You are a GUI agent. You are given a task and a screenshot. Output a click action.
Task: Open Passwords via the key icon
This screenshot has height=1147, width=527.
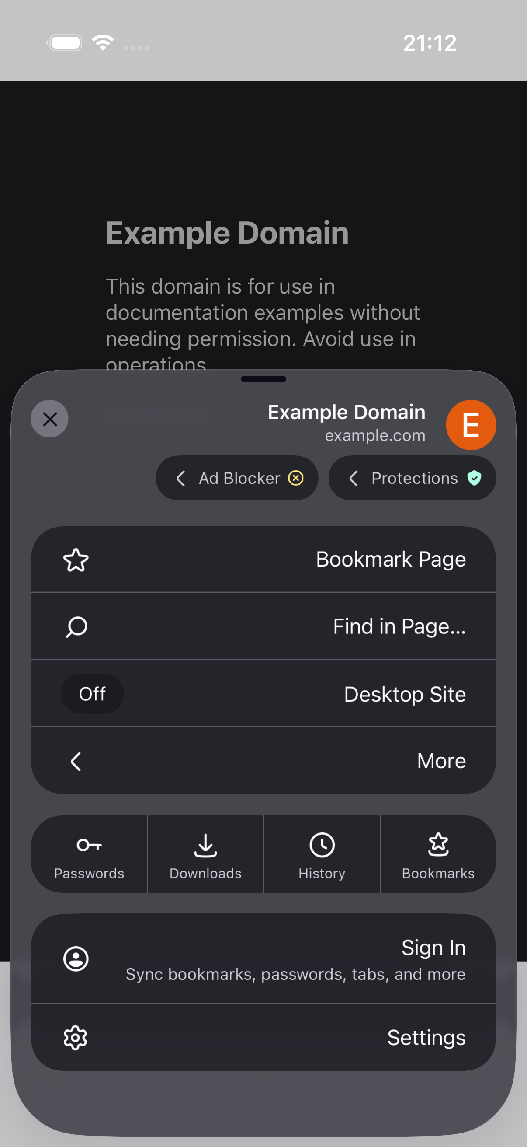(x=89, y=845)
